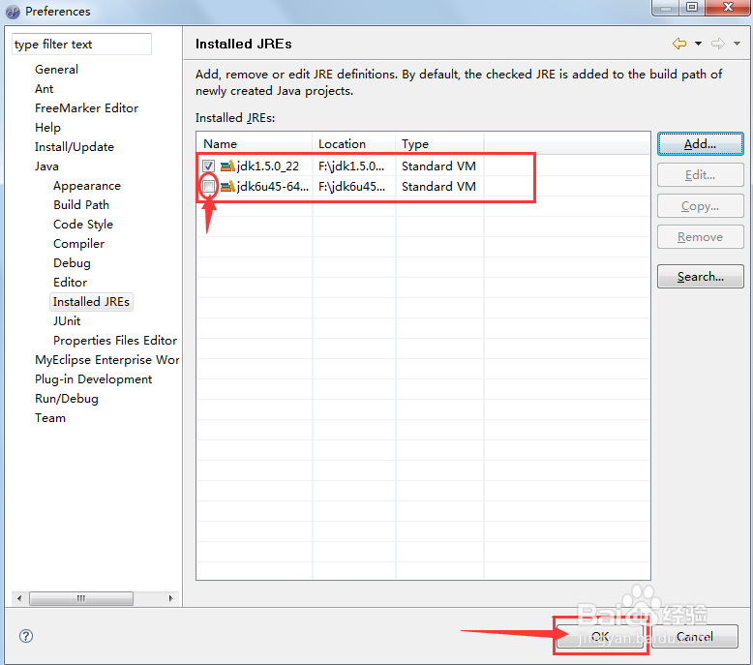Click the forward navigation arrow icon
Viewport: 753px width, 665px height.
[x=718, y=44]
